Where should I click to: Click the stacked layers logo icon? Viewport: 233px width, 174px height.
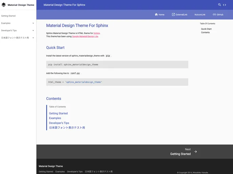click(x=4, y=5)
